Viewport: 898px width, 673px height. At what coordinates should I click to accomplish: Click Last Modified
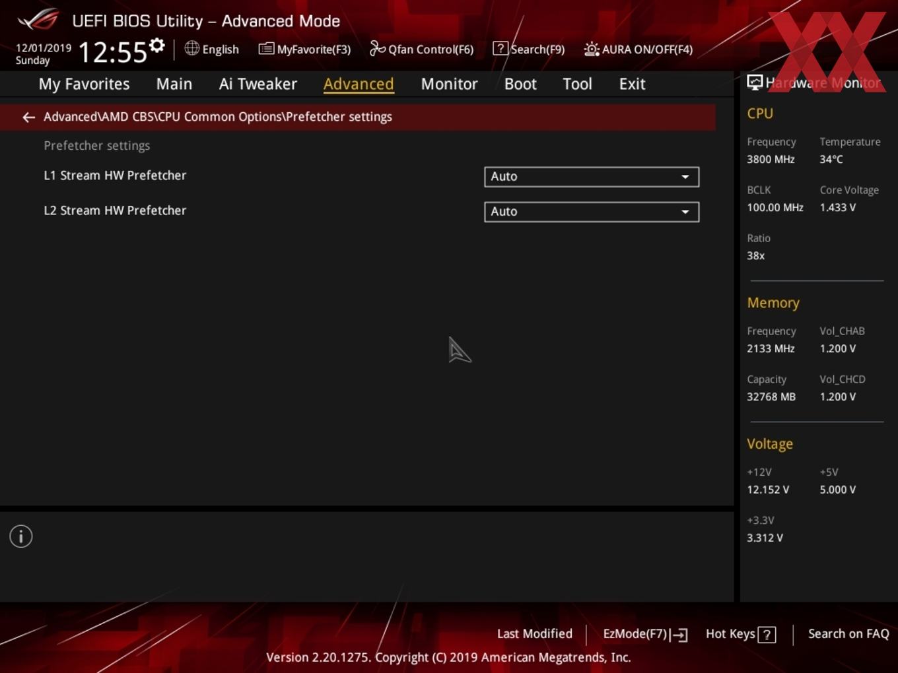pos(535,634)
